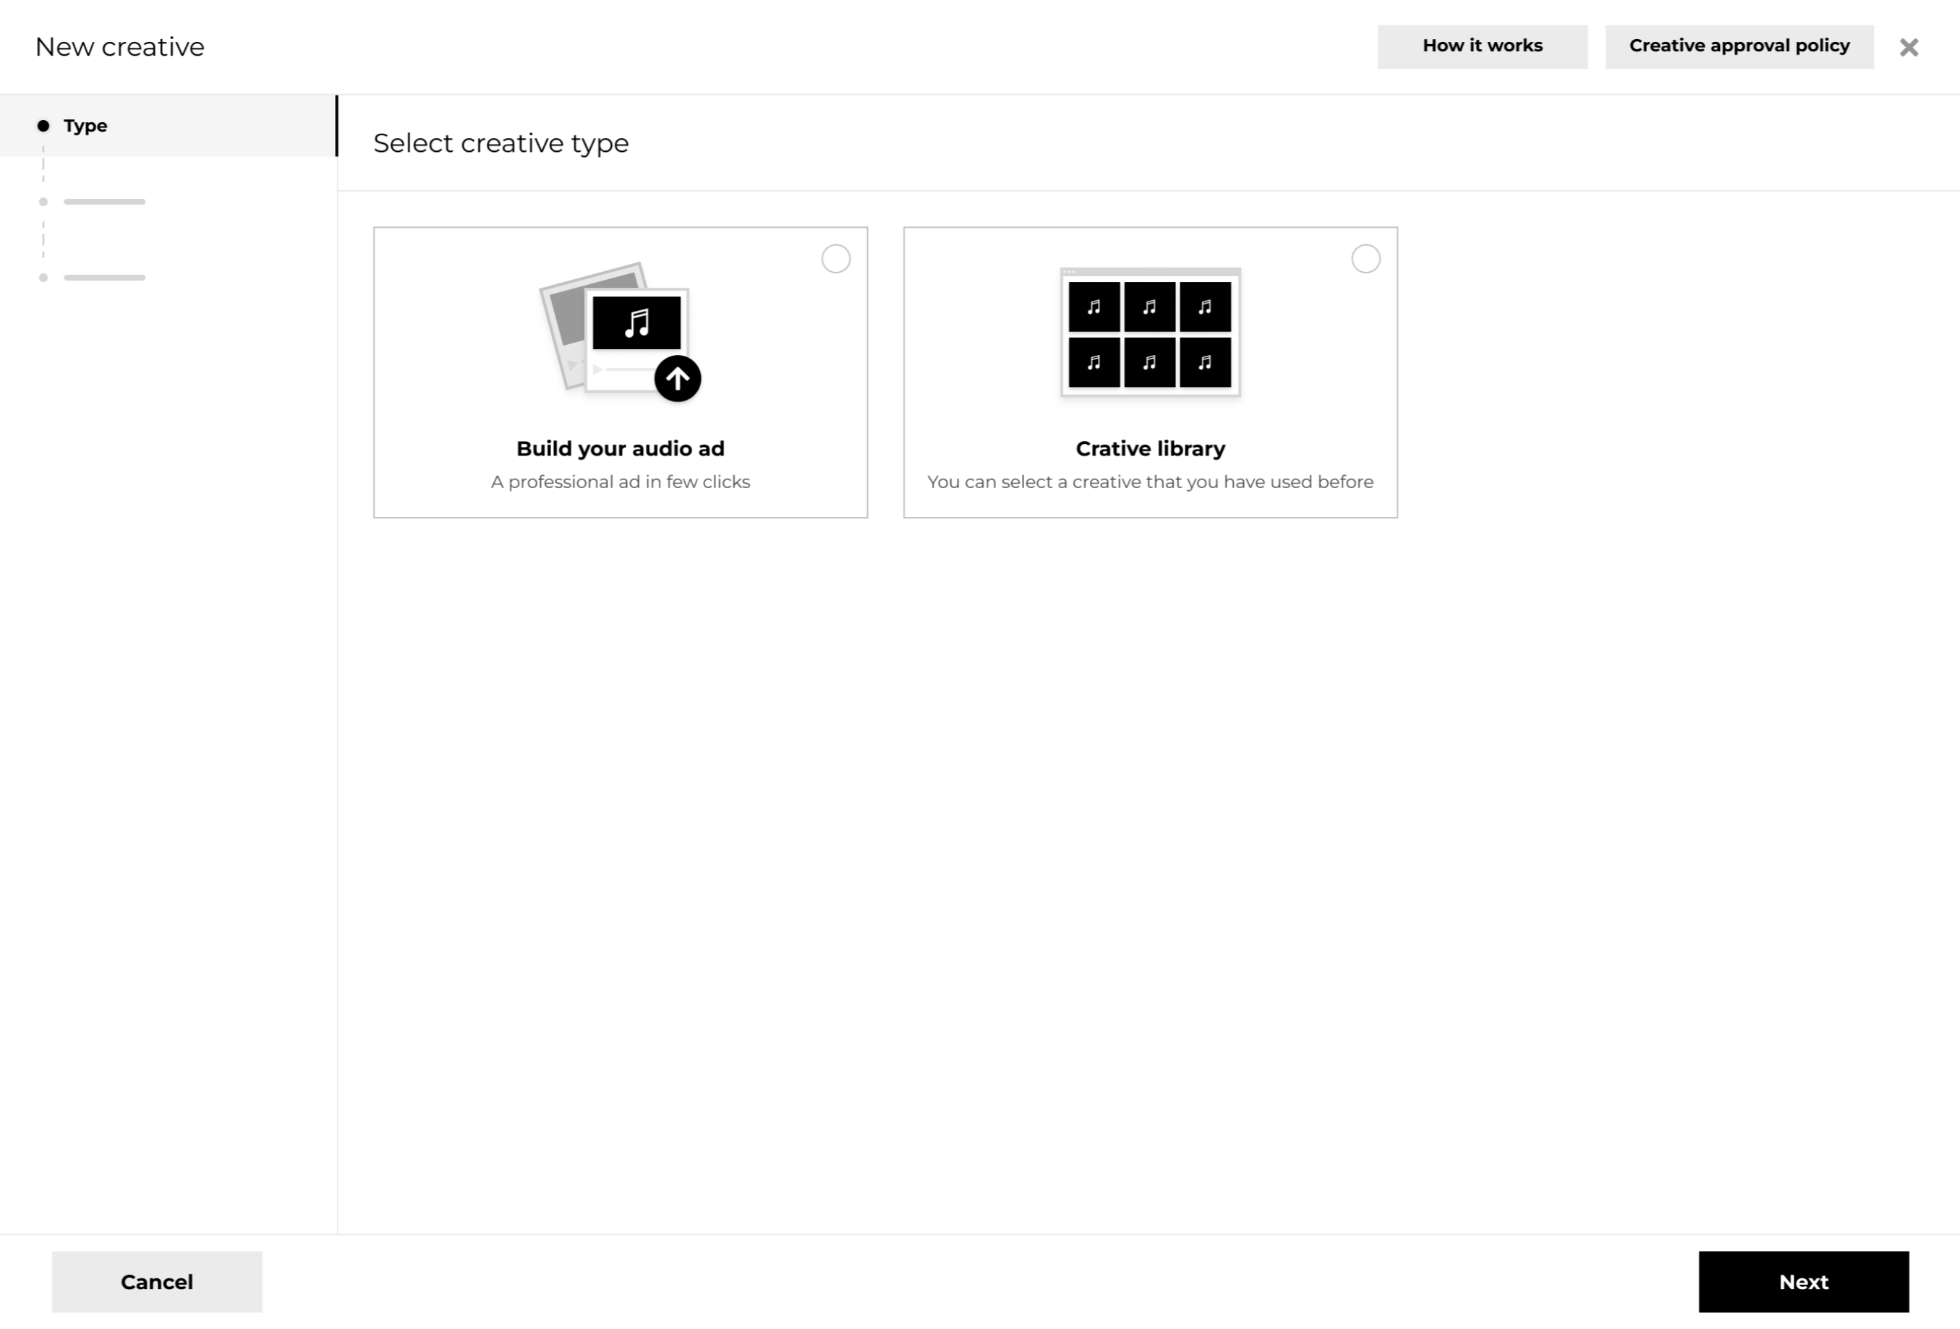Screen dimensions: 1960x1329
Task: Select the Crative library radio button
Action: click(x=1365, y=259)
